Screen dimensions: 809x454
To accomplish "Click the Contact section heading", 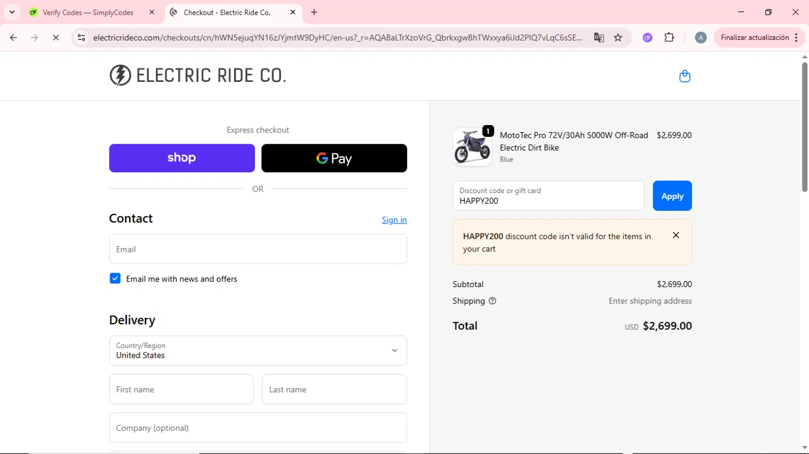I will (x=131, y=218).
